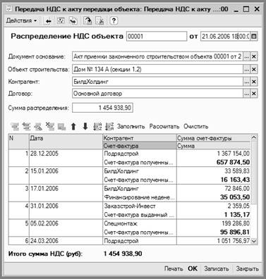Viewport: 266px width, 279px height.
Task: Clear the Договор field with X
Action: click(x=254, y=94)
